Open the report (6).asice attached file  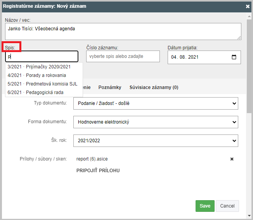coord(92,159)
